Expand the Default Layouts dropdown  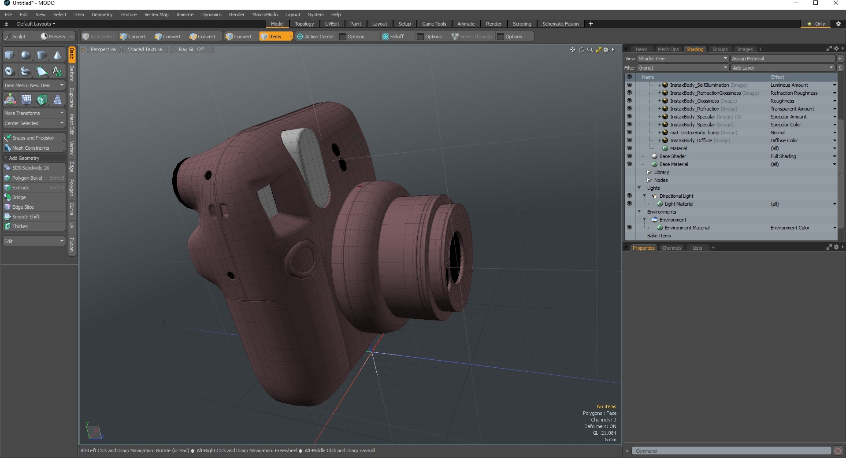click(x=35, y=24)
